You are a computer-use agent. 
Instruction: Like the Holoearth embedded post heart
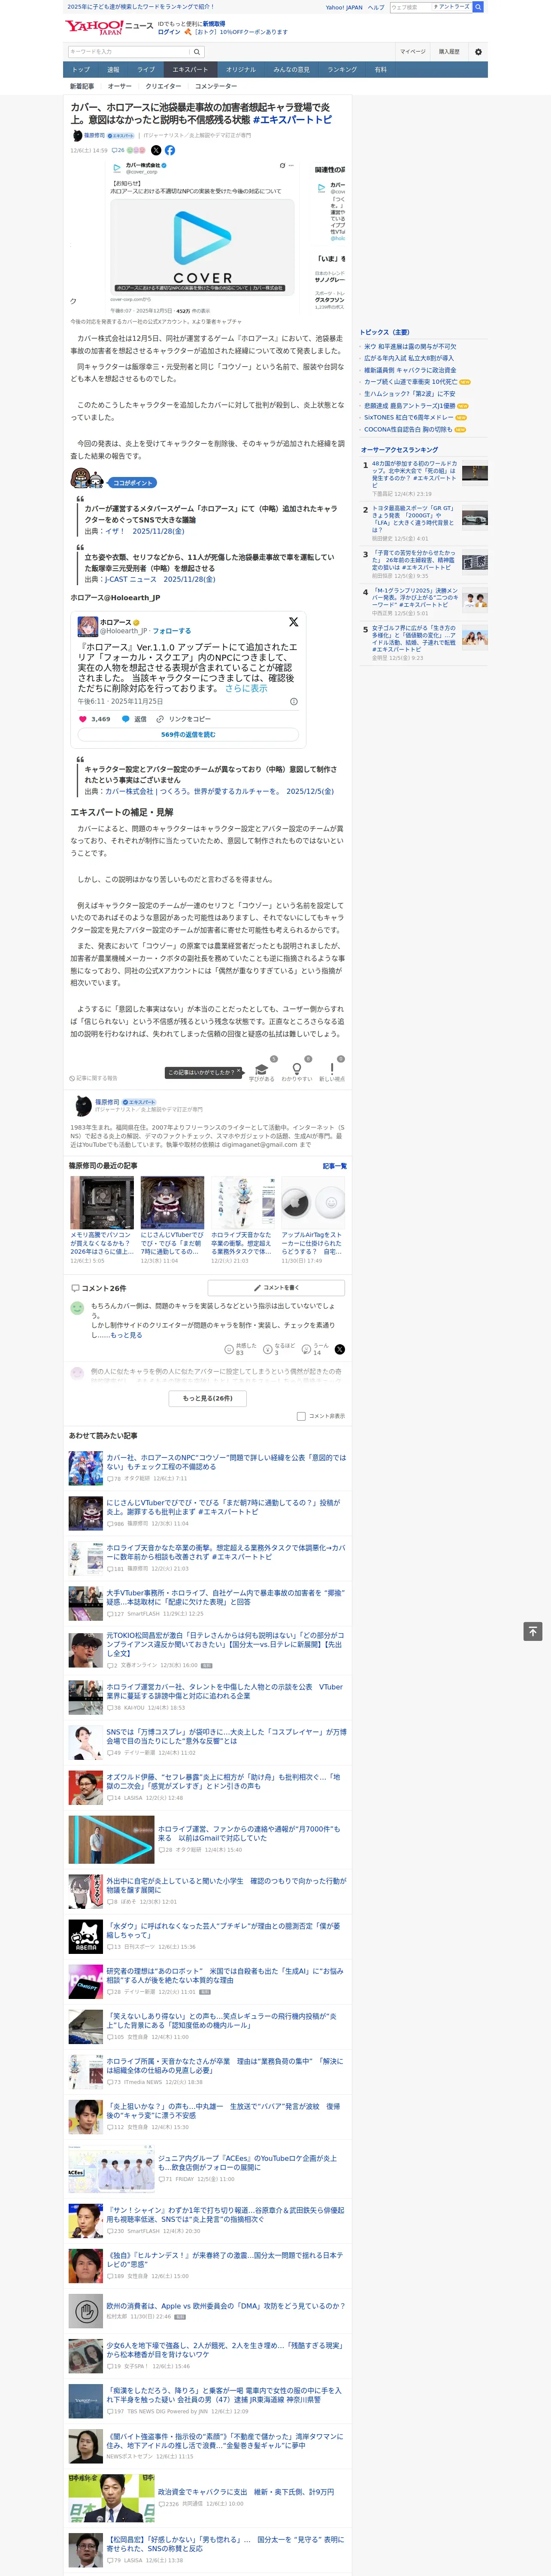83,719
